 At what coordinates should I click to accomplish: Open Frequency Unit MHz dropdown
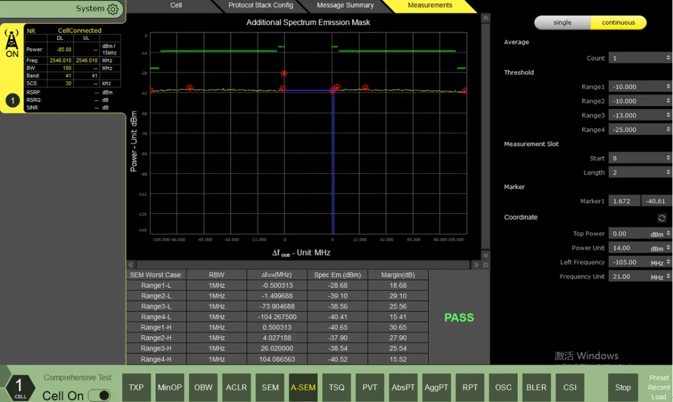pos(660,277)
